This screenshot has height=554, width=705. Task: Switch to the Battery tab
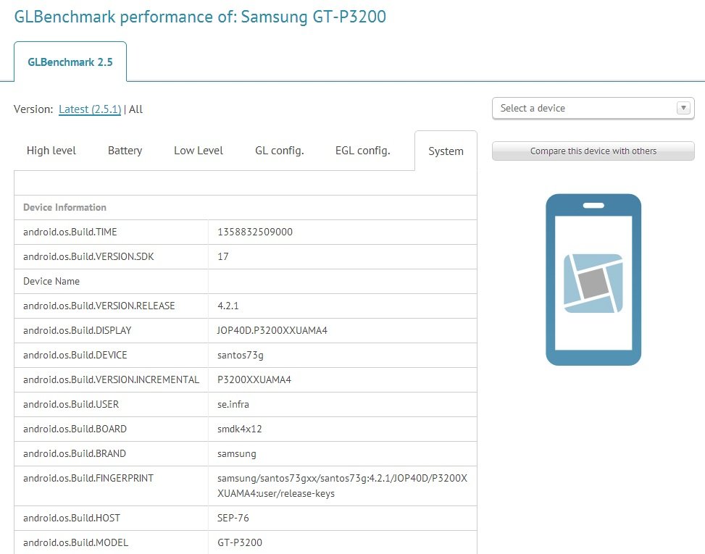[125, 151]
